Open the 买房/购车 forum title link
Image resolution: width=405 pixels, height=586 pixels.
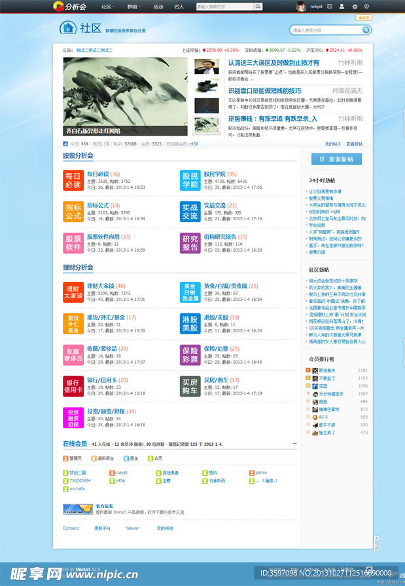pos(216,380)
